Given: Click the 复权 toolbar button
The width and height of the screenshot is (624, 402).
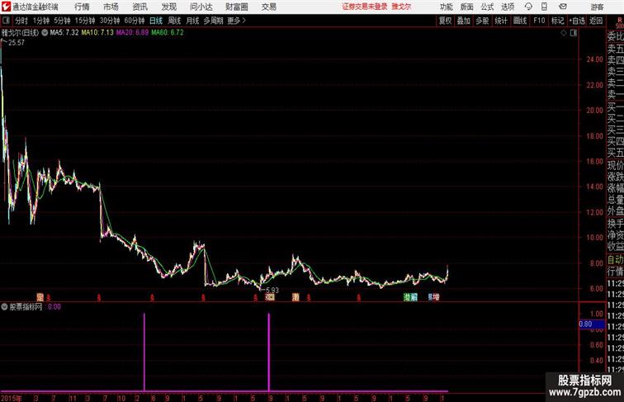Looking at the screenshot, I should (446, 21).
